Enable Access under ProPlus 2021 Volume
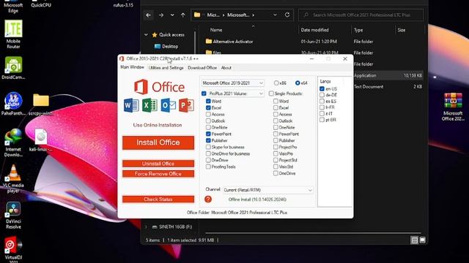The width and height of the screenshot is (469, 263). (x=208, y=115)
